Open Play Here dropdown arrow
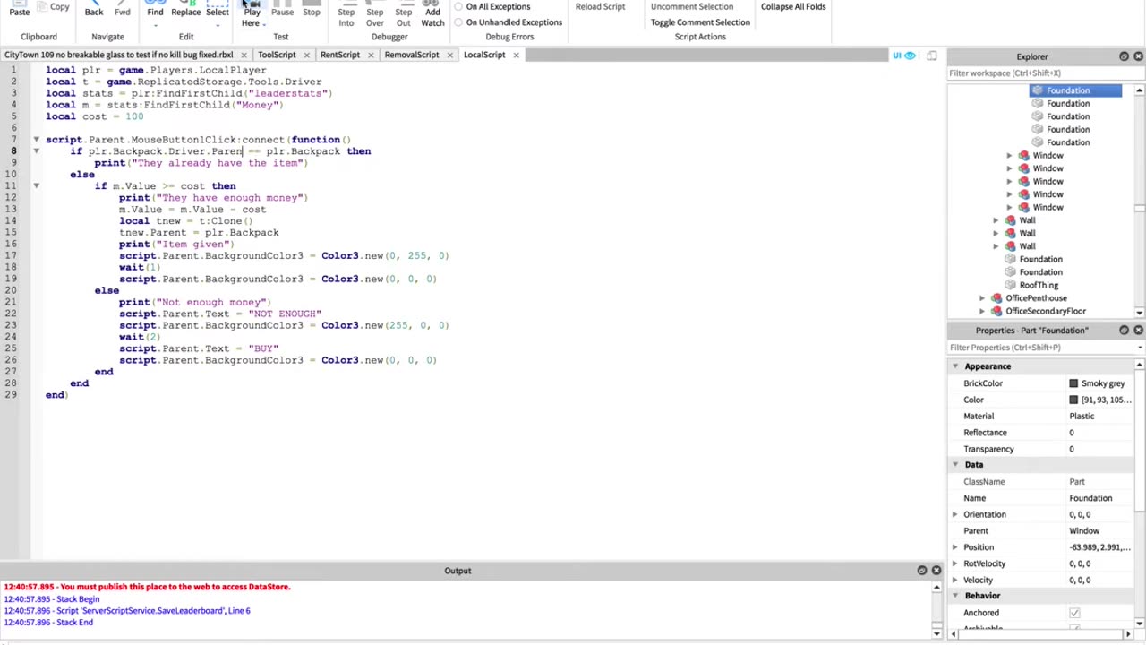This screenshot has width=1146, height=645. (264, 24)
